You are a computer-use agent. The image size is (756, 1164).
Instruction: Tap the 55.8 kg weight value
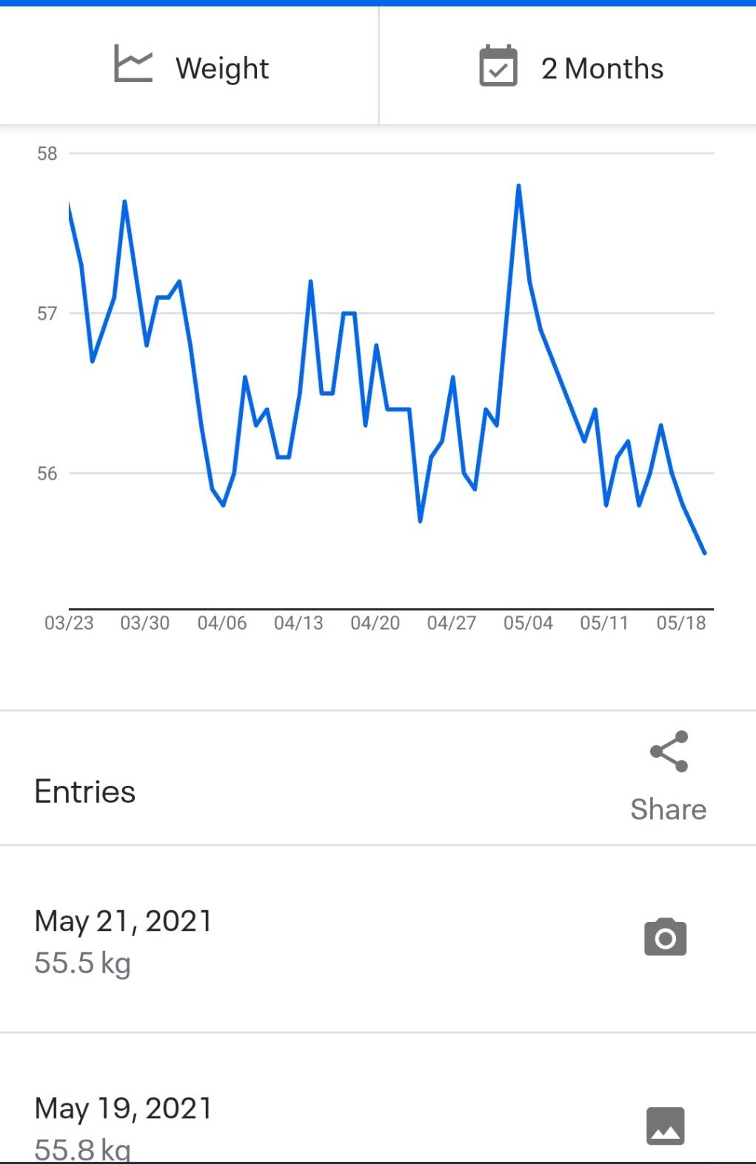coord(82,1148)
